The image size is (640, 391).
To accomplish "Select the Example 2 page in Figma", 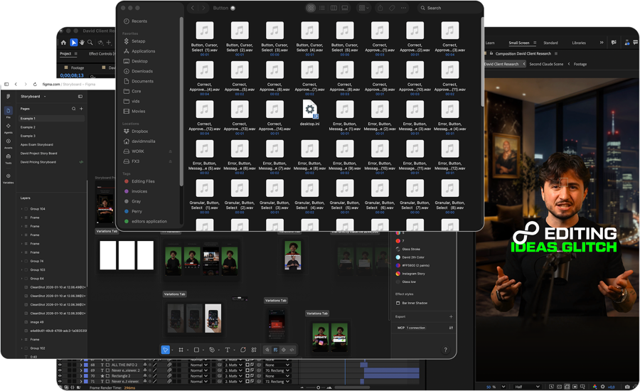I will [28, 127].
